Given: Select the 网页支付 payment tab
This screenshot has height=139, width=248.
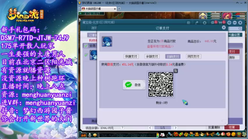Looking at the screenshot, I should click(x=193, y=57).
